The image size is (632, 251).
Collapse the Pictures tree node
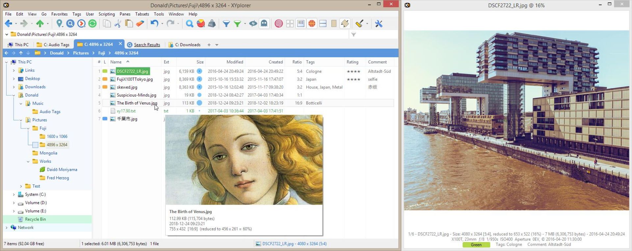tap(21, 120)
